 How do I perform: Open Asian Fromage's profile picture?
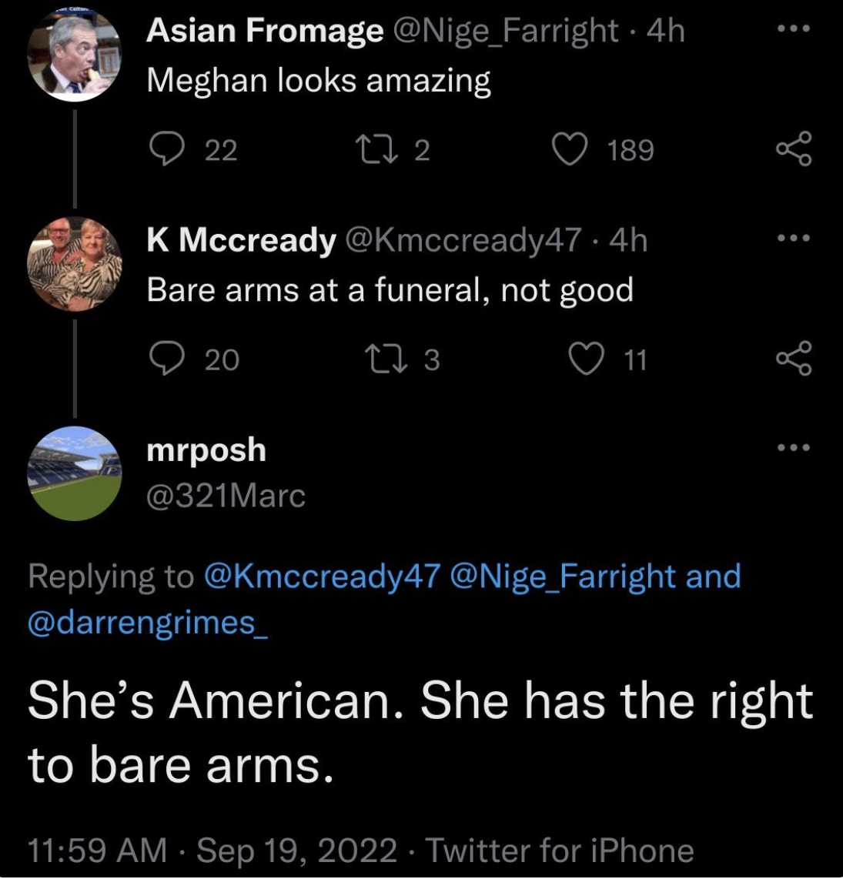click(75, 55)
